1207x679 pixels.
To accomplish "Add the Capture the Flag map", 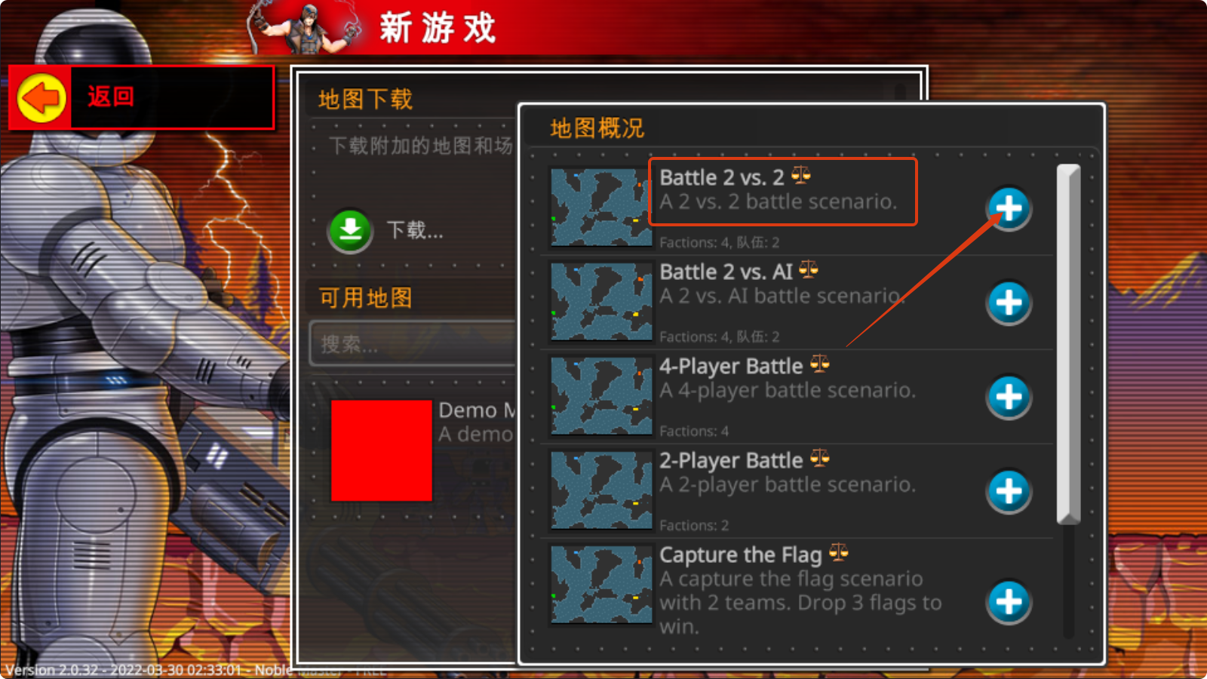I will point(1009,601).
